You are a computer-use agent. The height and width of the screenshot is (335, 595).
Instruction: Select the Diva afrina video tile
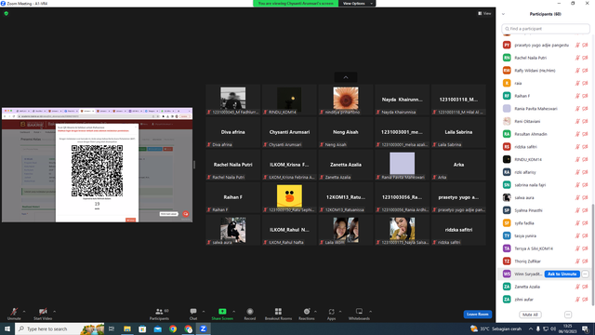(232, 132)
